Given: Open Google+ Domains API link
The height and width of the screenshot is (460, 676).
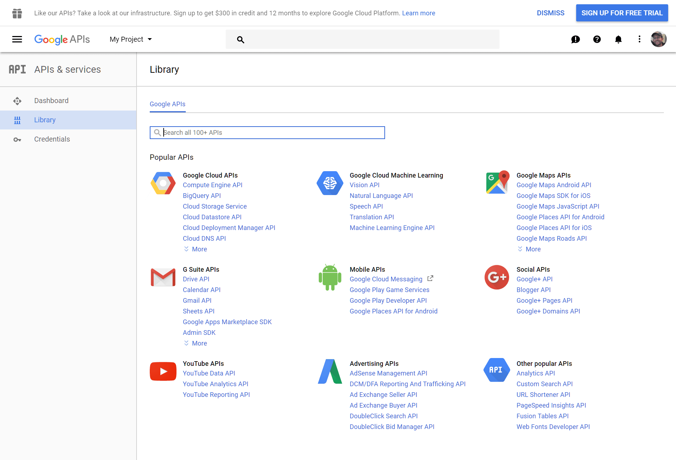Looking at the screenshot, I should [548, 311].
